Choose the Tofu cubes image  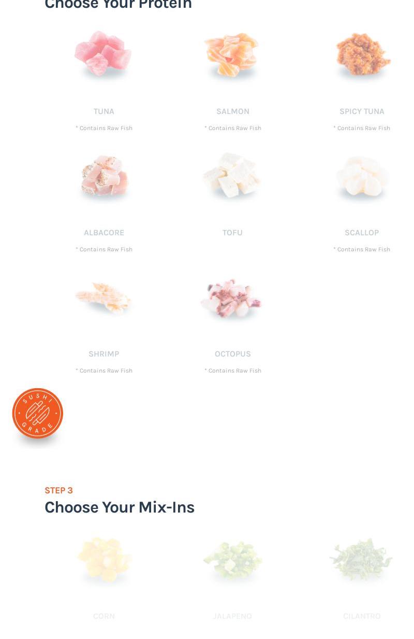click(x=232, y=176)
